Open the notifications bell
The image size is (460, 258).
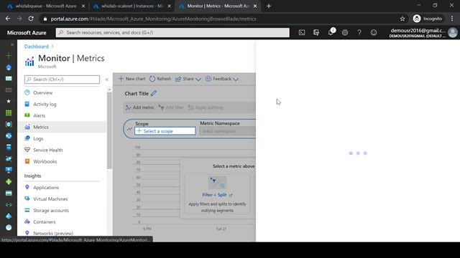pos(331,32)
